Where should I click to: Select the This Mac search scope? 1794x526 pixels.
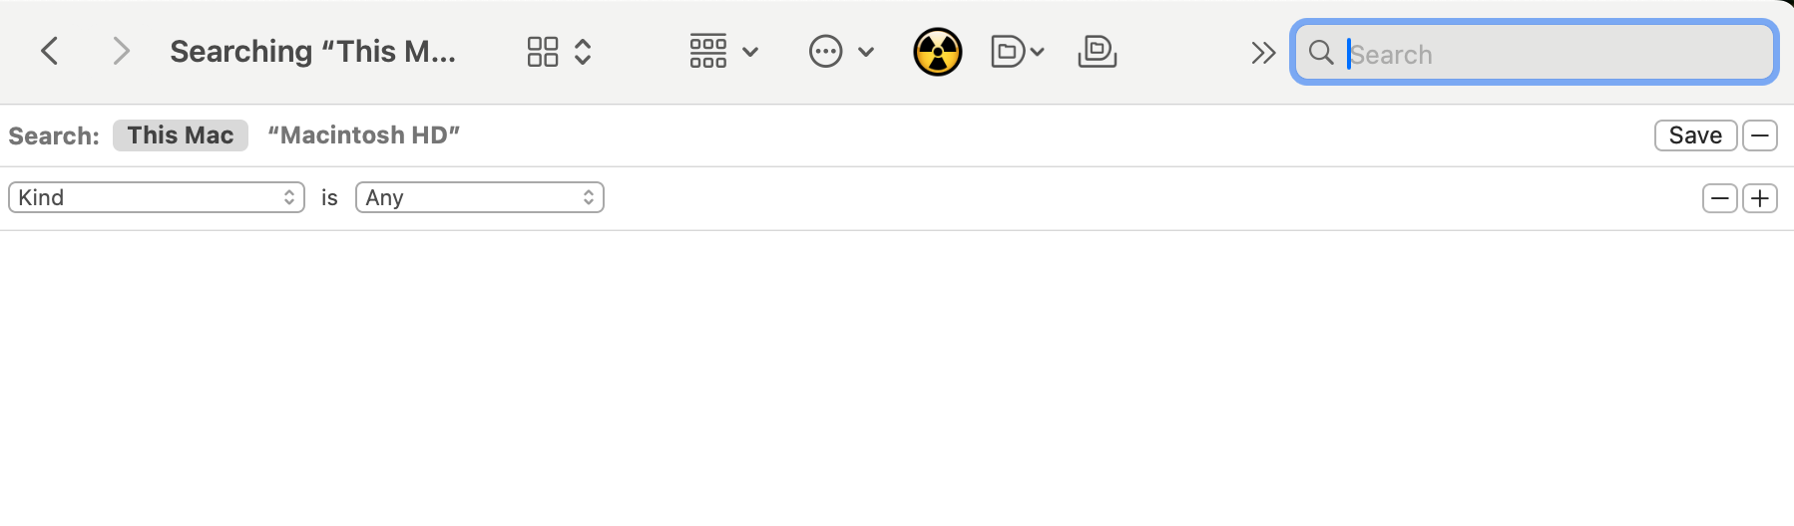pyautogui.click(x=181, y=135)
